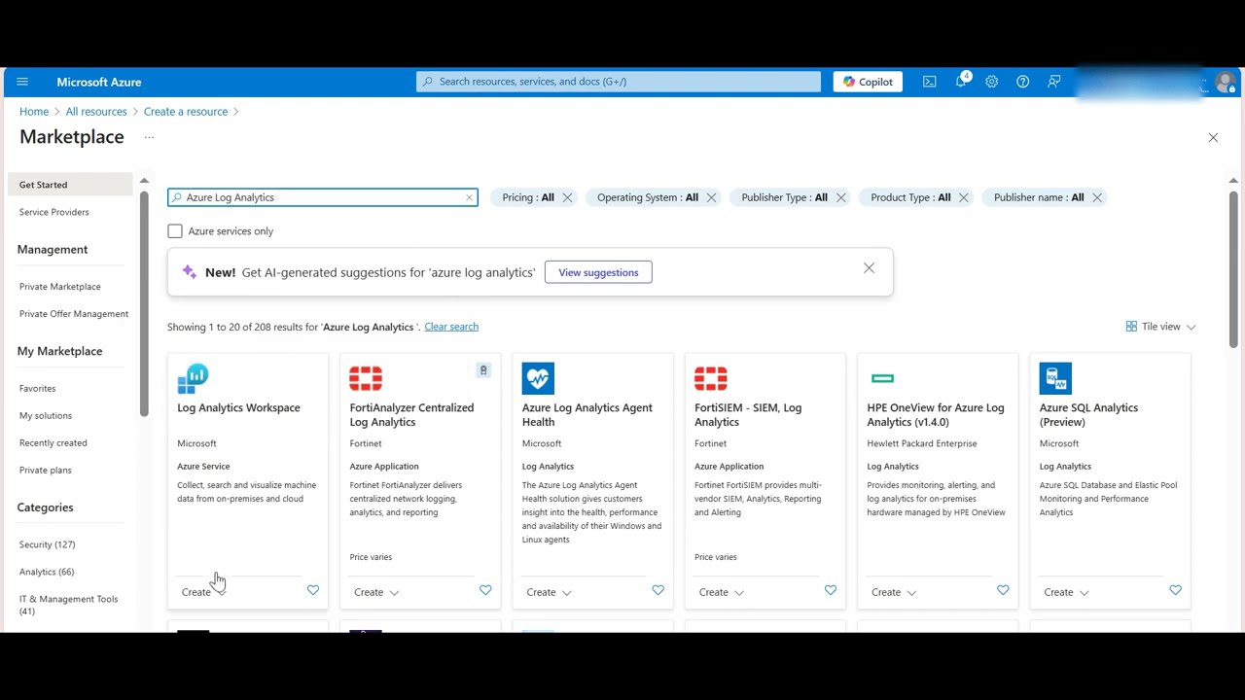This screenshot has height=700, width=1245.
Task: Open portal settings gear
Action: pos(991,82)
